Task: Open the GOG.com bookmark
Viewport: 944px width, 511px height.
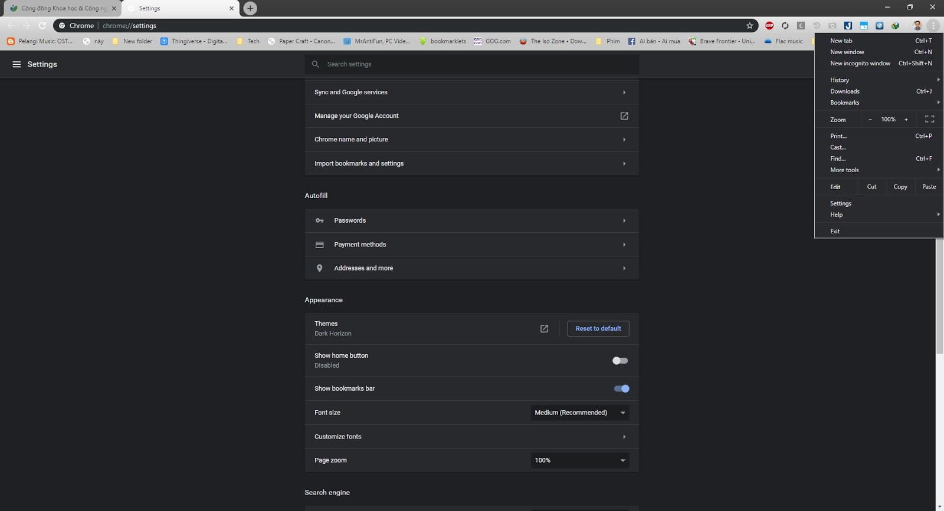Action: (x=492, y=41)
